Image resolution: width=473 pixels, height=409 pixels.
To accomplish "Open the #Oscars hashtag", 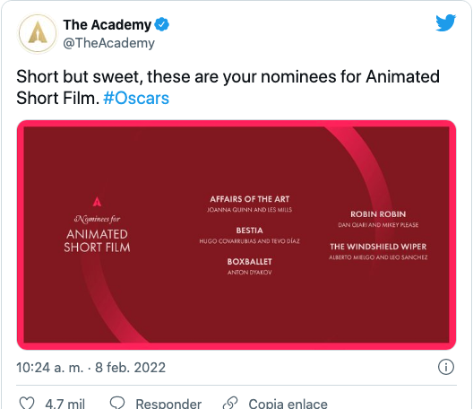I will coord(136,98).
